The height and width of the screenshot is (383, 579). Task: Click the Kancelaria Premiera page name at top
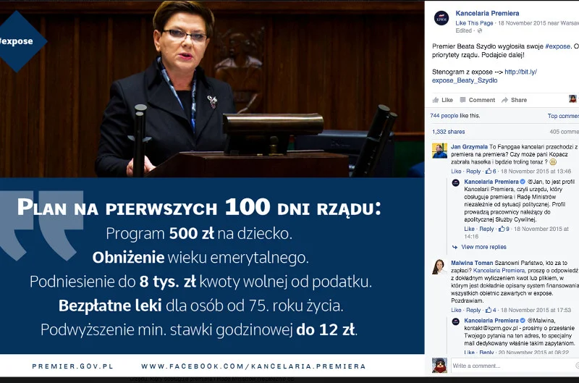tap(487, 13)
